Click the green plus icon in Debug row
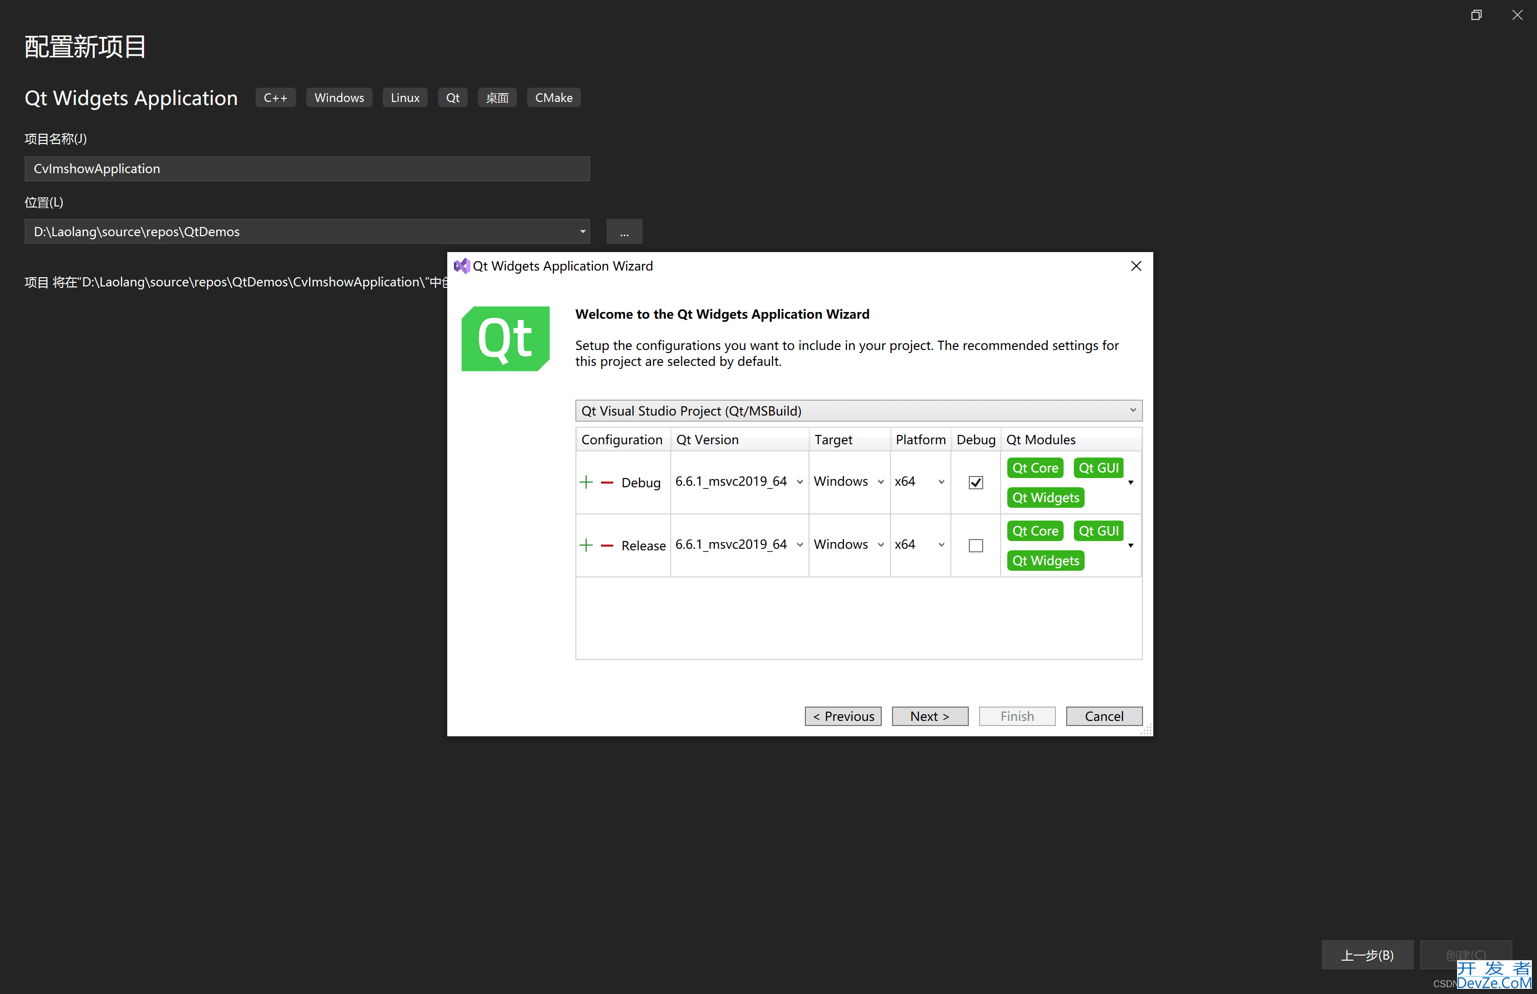1537x994 pixels. tap(586, 482)
